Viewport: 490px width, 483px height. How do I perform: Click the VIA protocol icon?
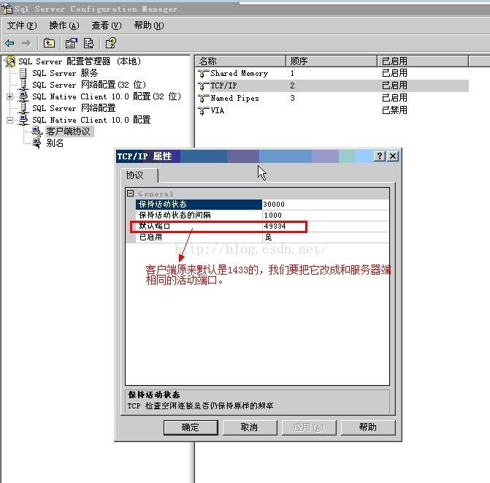(x=204, y=110)
